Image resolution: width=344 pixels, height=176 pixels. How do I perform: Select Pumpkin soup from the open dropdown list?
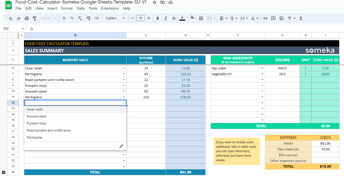click(36, 123)
